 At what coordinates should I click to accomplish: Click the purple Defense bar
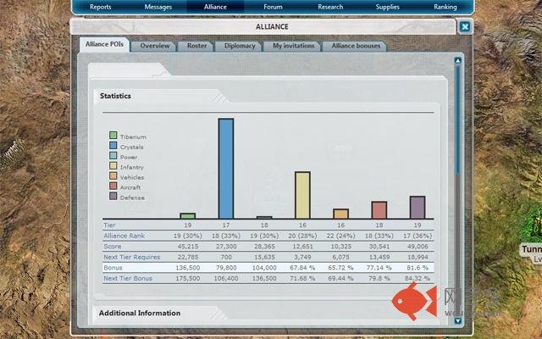(418, 208)
